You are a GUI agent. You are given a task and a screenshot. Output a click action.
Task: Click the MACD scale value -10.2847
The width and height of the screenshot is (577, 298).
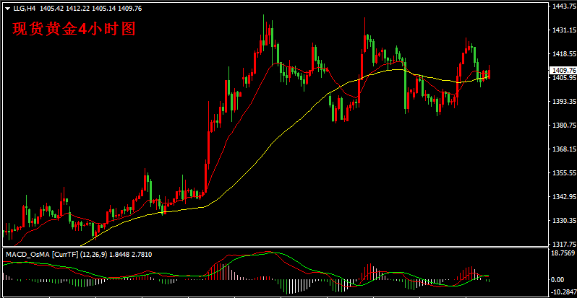pos(564,292)
